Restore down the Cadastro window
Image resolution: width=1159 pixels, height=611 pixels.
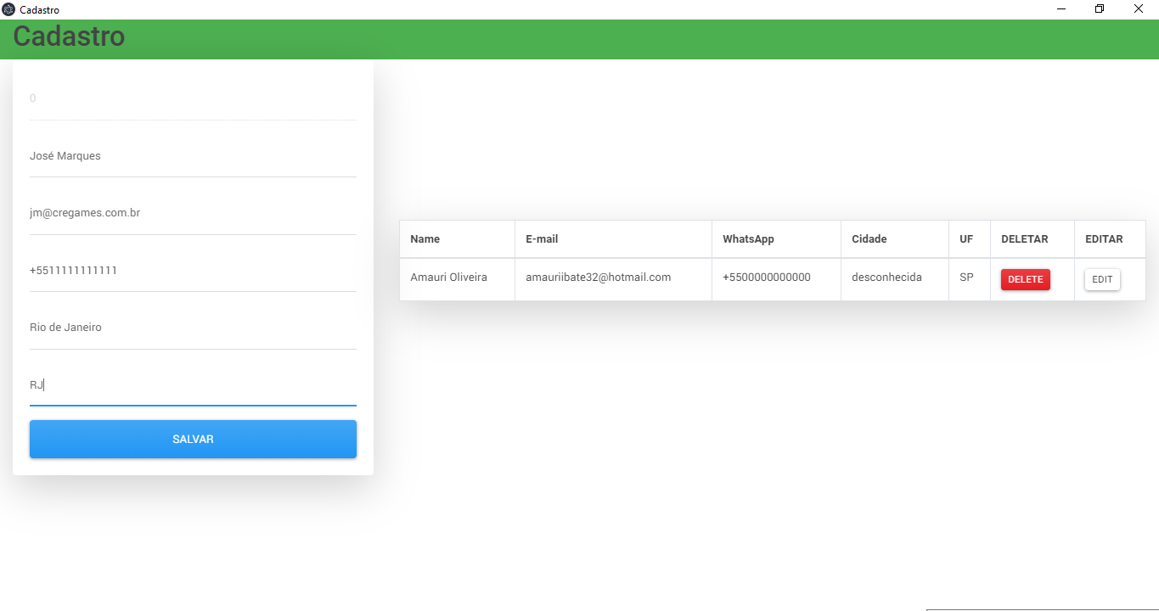[x=1100, y=9]
